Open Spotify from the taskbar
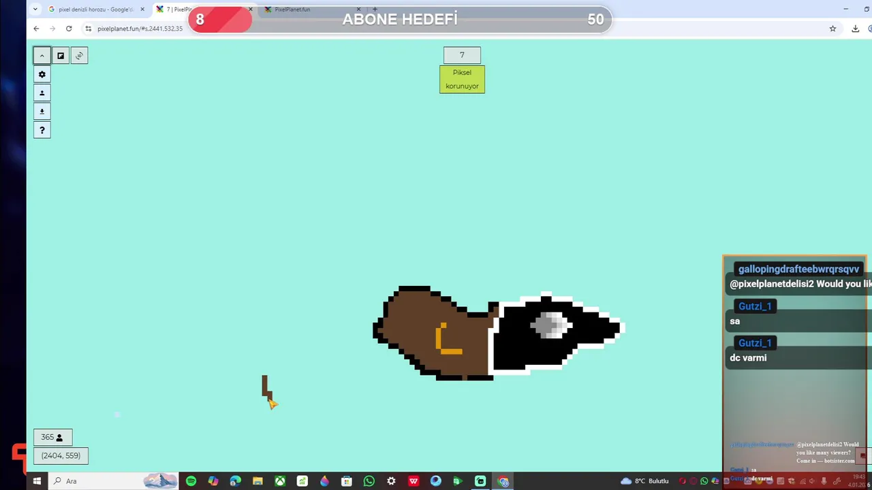The width and height of the screenshot is (872, 490). click(x=191, y=481)
